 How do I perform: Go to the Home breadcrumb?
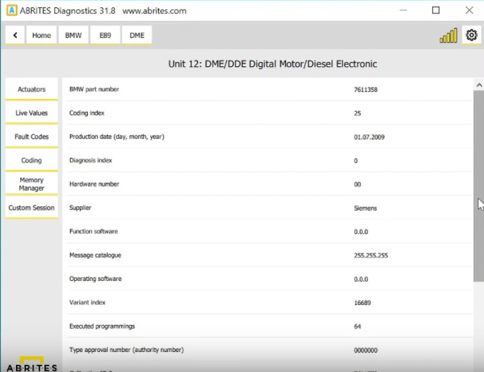pos(42,35)
